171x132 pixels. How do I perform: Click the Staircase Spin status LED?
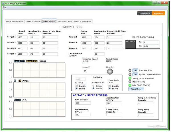pos(130,70)
